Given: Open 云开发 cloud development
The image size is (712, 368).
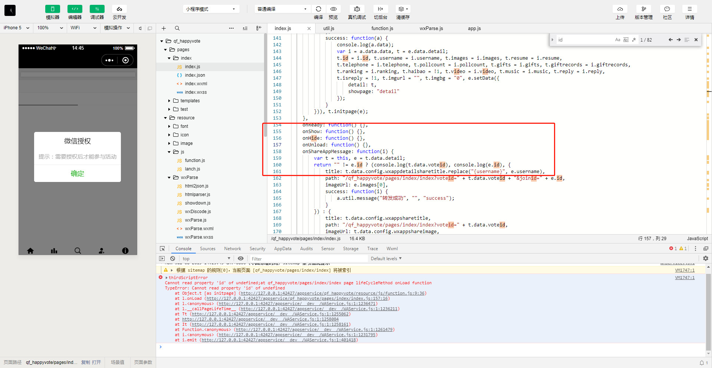Looking at the screenshot, I should pyautogui.click(x=119, y=9).
